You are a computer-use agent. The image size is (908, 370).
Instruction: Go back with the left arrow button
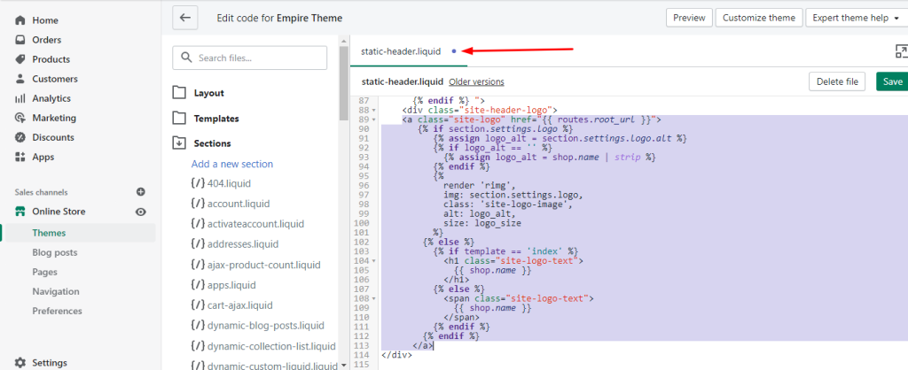[185, 18]
